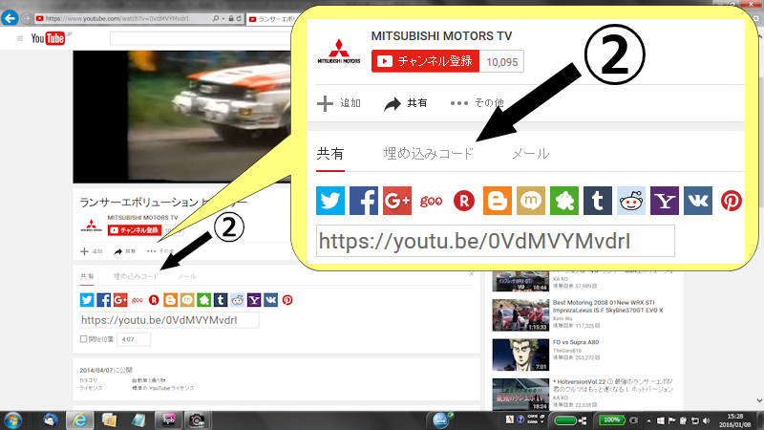764x430 pixels.
Task: Share to Blogger in the panel under the video
Action: [x=171, y=300]
